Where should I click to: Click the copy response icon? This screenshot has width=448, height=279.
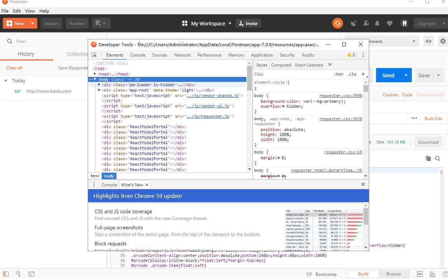coord(428,158)
